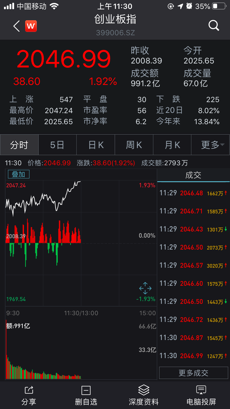Tap the cast to computer icon
The height and width of the screenshot is (409, 230).
click(x=201, y=390)
